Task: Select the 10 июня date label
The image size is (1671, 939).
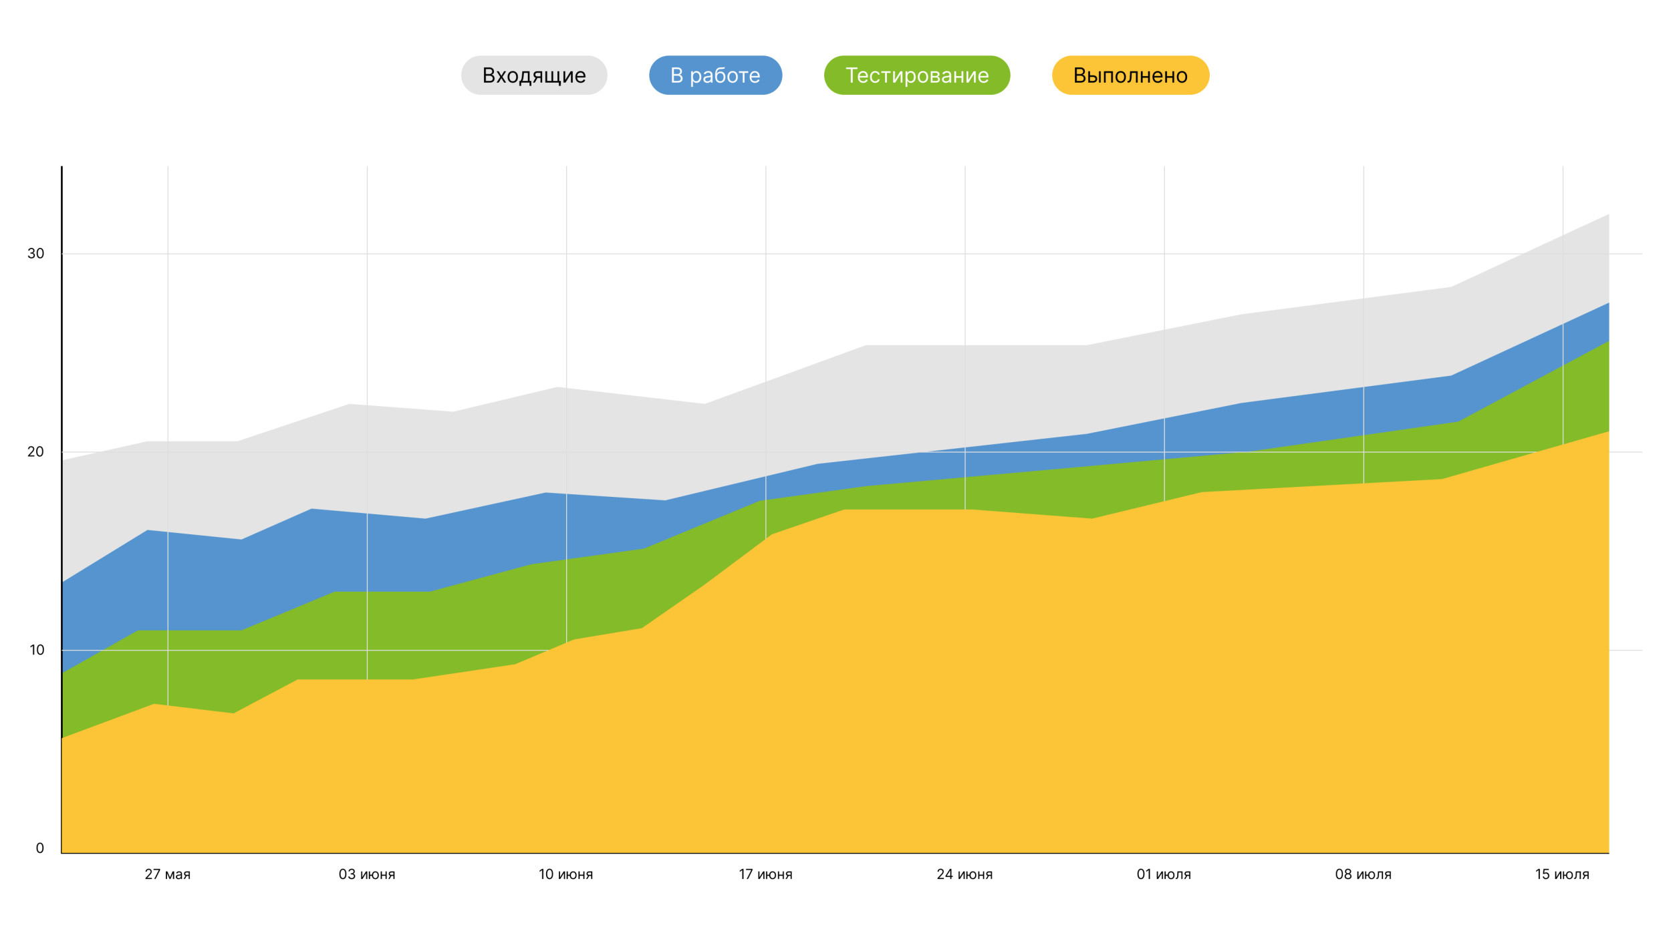Action: (x=565, y=874)
